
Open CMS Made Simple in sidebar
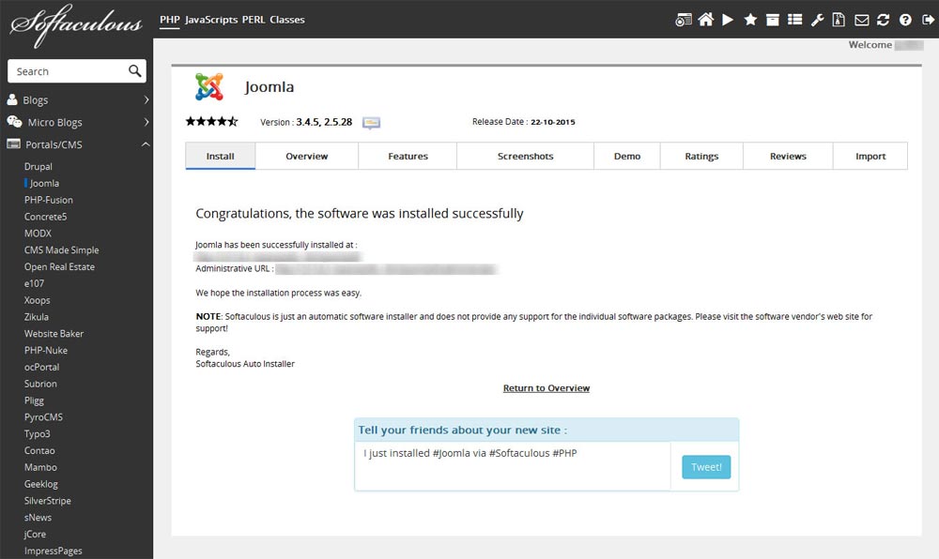click(x=62, y=249)
